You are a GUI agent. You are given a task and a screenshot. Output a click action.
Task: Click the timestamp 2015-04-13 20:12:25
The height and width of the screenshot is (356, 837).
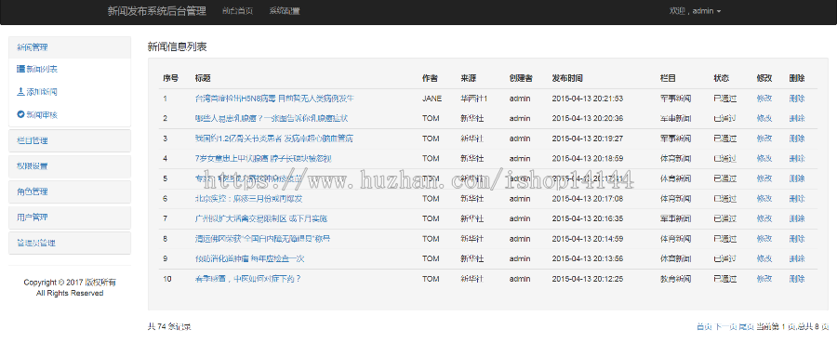click(x=588, y=279)
